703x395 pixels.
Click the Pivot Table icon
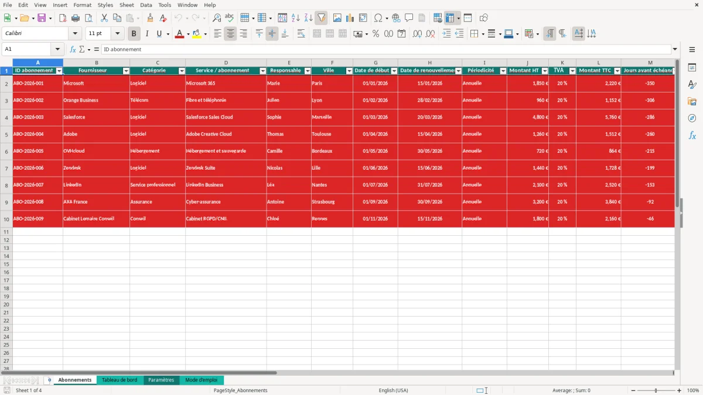click(x=363, y=18)
